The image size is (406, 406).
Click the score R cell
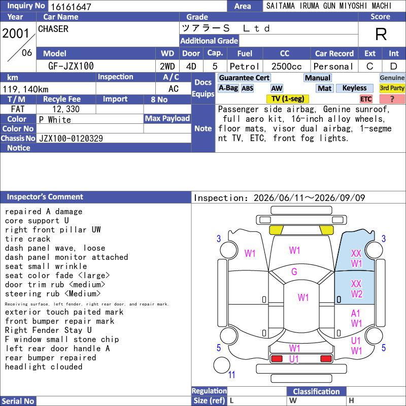tap(381, 34)
